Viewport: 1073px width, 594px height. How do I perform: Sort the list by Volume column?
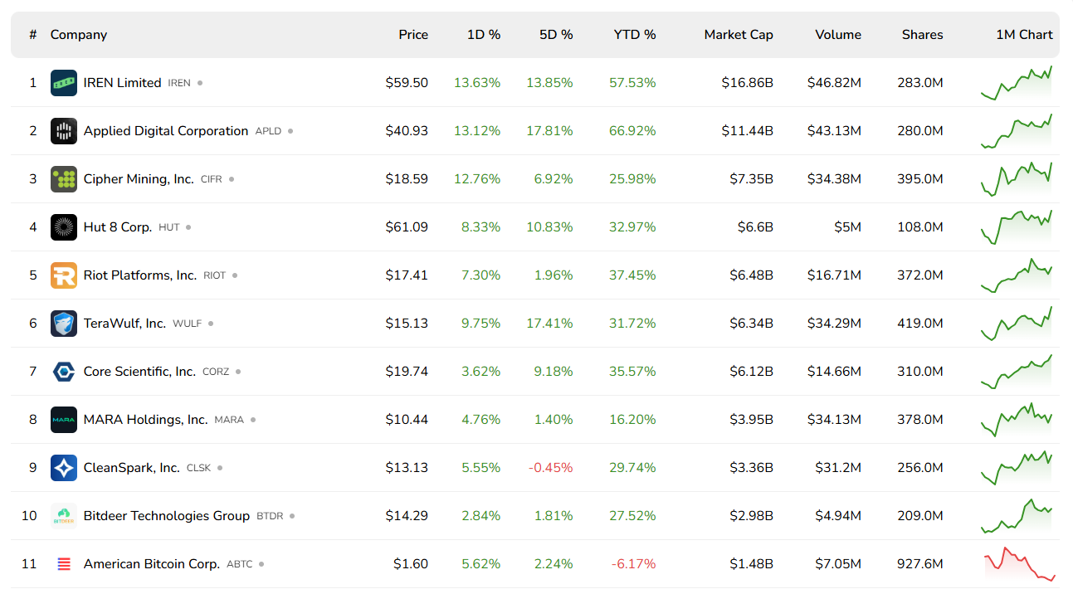click(x=837, y=35)
